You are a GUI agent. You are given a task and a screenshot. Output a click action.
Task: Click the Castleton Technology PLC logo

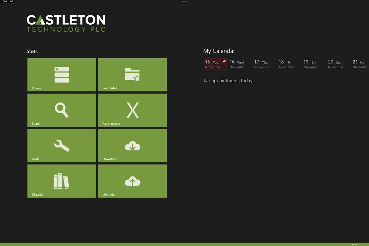[x=66, y=23]
